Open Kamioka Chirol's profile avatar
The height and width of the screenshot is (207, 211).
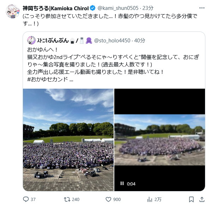13,11
